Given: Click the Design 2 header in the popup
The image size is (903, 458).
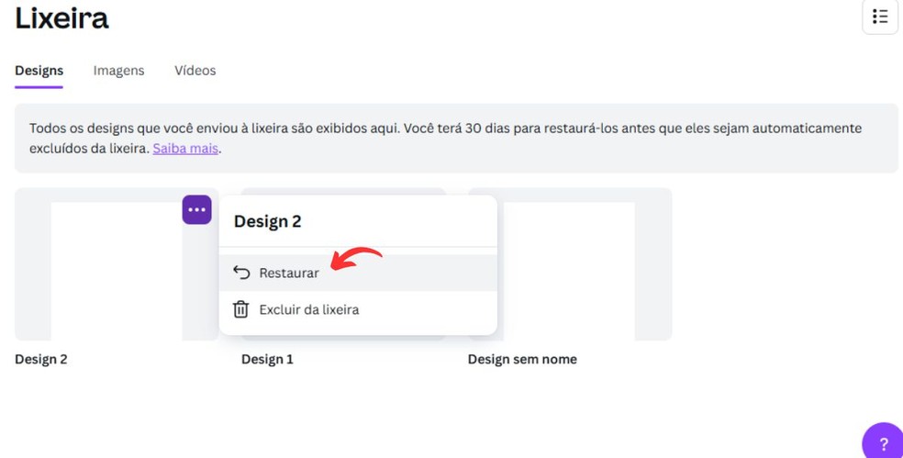Looking at the screenshot, I should (267, 221).
